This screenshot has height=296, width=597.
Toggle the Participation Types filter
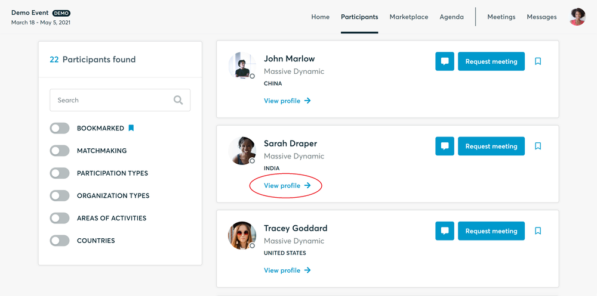[x=60, y=173]
